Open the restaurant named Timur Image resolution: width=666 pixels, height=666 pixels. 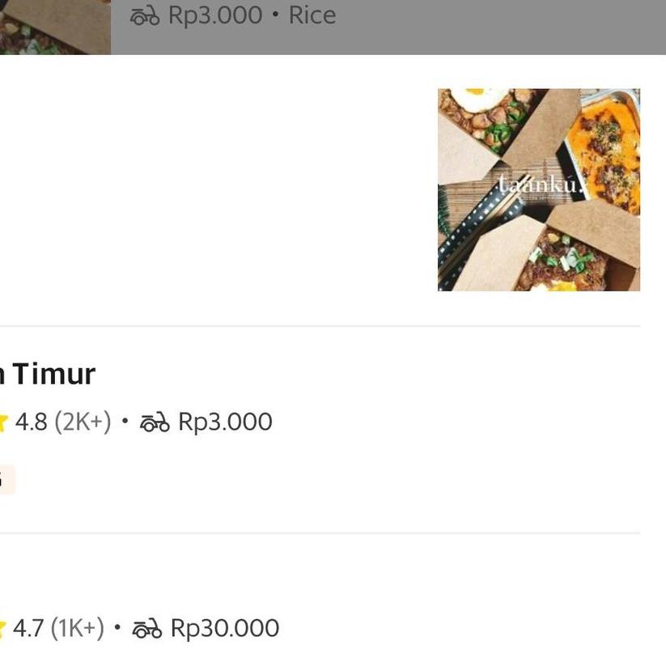coord(52,374)
